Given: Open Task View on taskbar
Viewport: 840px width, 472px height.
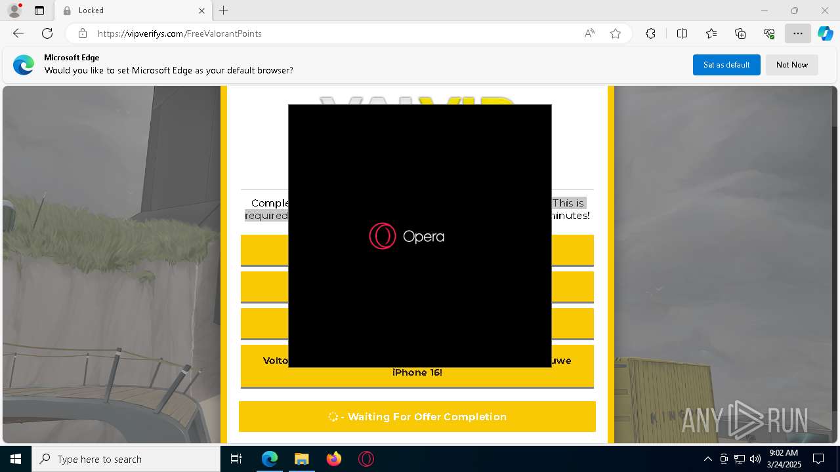Looking at the screenshot, I should 236,459.
